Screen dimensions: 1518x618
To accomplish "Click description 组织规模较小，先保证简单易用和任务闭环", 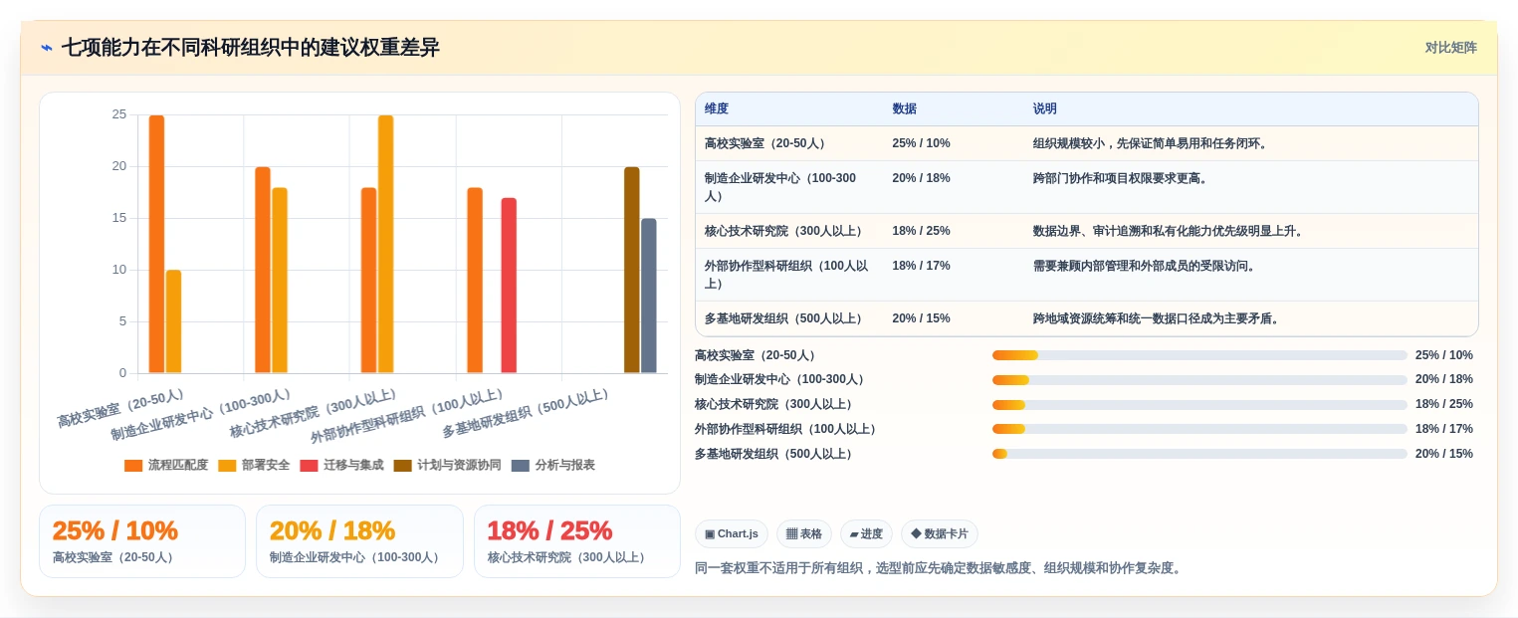I will click(1151, 143).
